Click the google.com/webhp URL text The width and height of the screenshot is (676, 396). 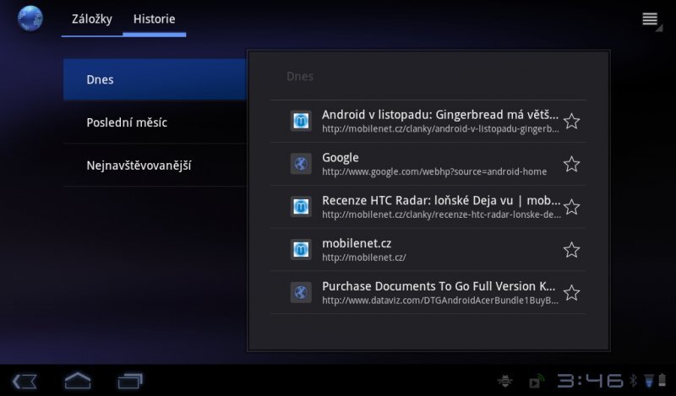click(x=434, y=172)
